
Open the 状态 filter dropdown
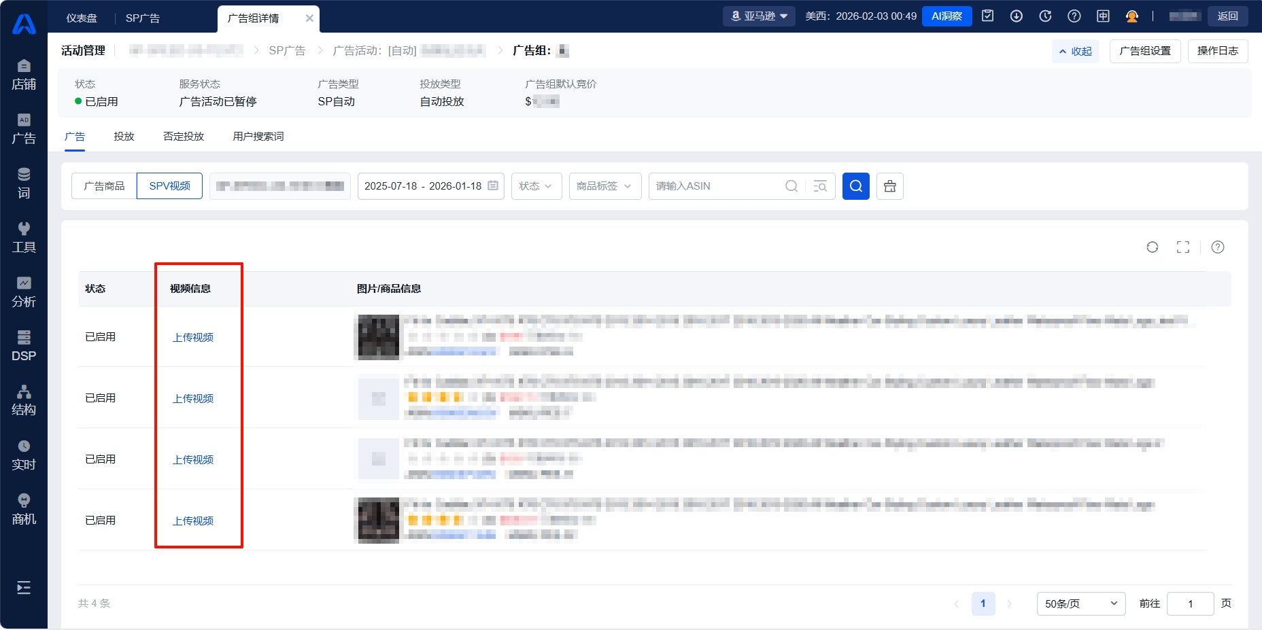536,186
